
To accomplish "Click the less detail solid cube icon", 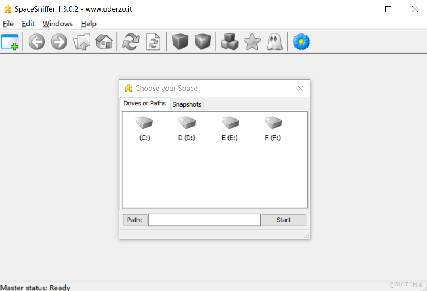I will tap(180, 41).
